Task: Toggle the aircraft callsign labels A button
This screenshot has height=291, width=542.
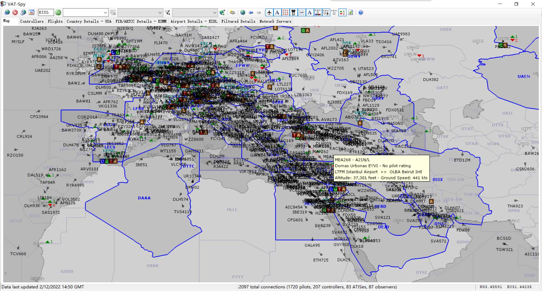Action: 277,12
